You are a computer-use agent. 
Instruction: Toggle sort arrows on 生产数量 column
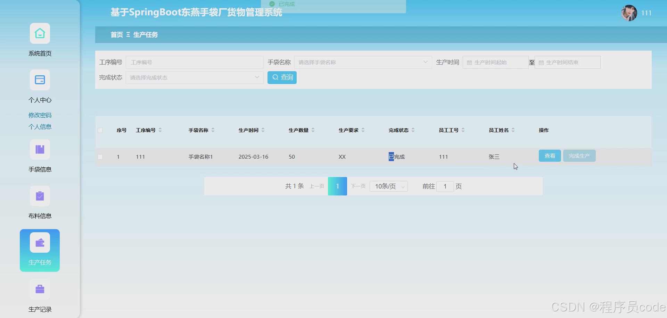tap(313, 130)
